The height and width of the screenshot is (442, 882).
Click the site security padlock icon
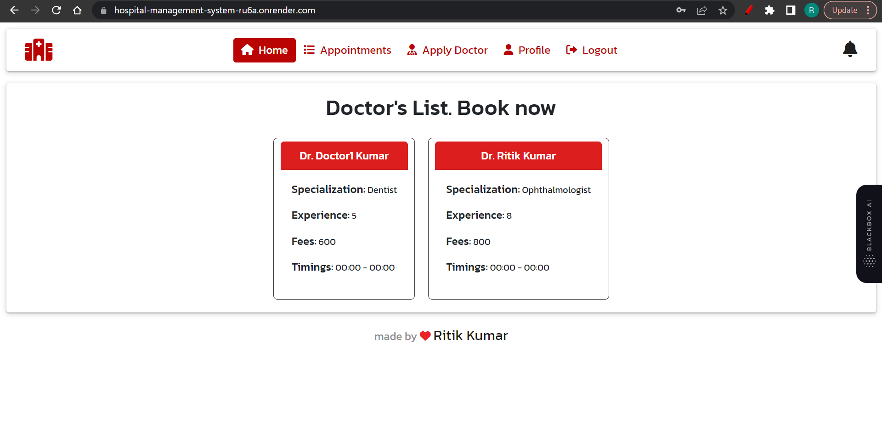click(x=103, y=11)
